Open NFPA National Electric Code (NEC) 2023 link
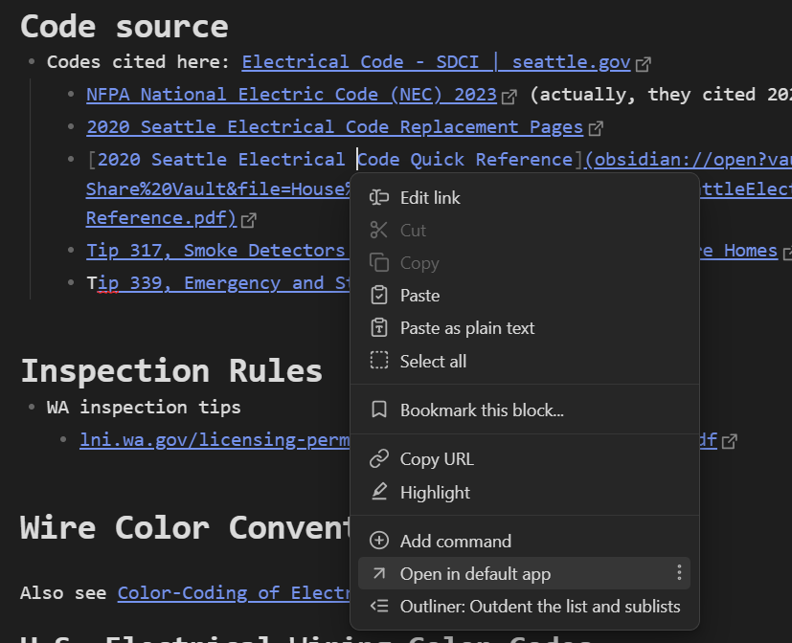Viewport: 792px width, 643px height. coord(291,95)
